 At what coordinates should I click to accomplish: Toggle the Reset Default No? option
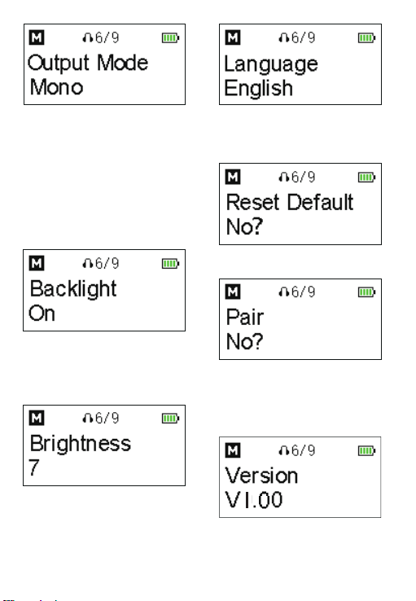pos(244,227)
